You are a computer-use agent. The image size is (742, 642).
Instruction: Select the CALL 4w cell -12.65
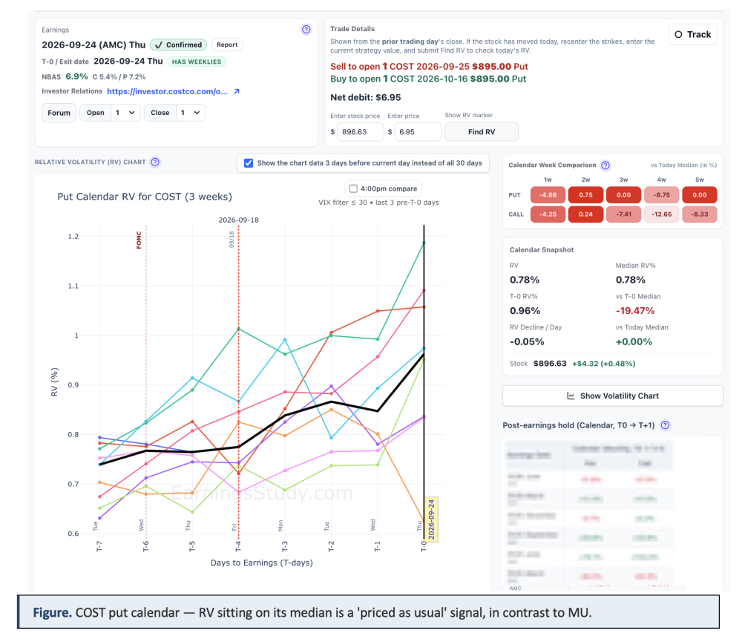point(662,214)
